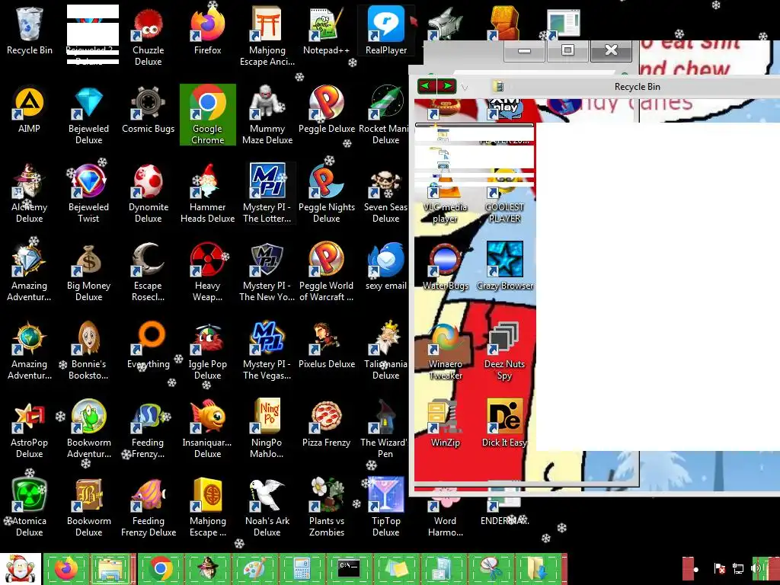
Task: Open the Everything search shortcut
Action: pos(149,345)
